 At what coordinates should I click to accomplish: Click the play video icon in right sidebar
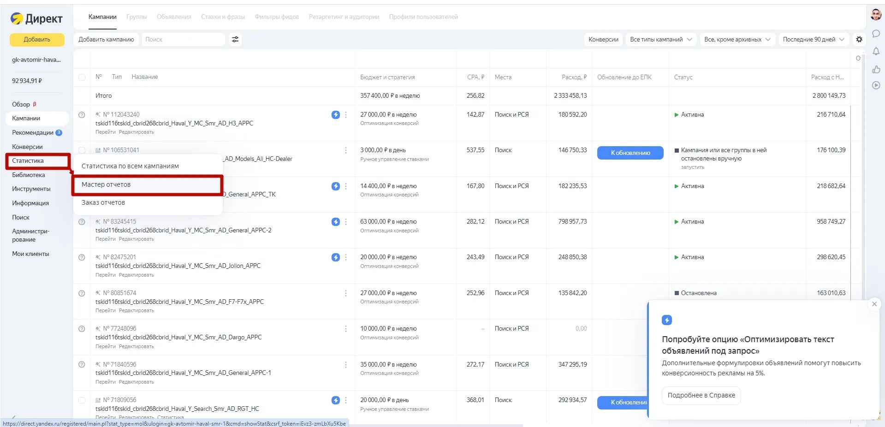[x=876, y=85]
